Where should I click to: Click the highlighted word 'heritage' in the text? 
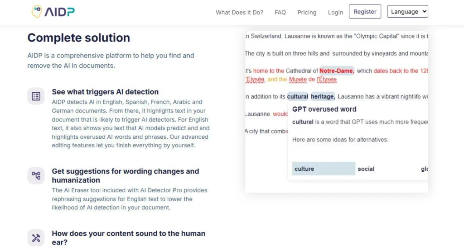coord(323,96)
